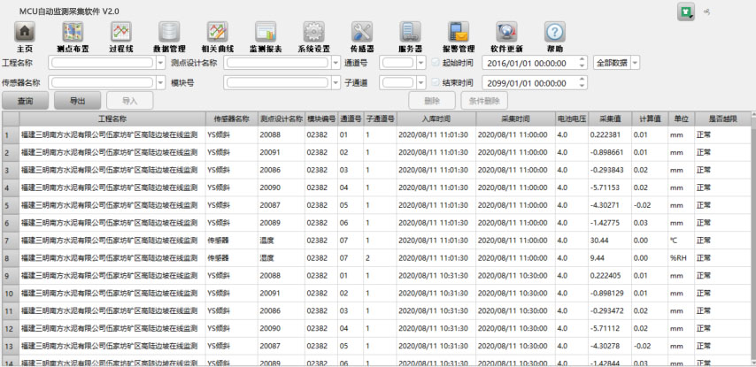Click the 温度 cell in row 7
The height and width of the screenshot is (367, 756).
[282, 241]
